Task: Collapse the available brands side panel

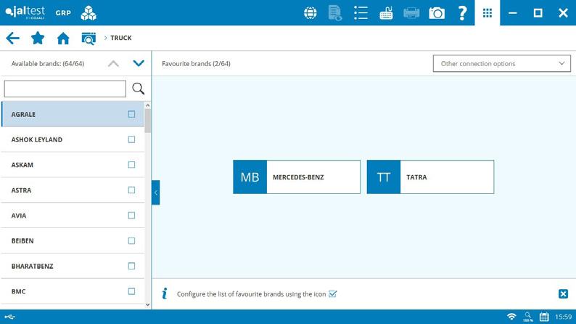Action: pyautogui.click(x=156, y=193)
